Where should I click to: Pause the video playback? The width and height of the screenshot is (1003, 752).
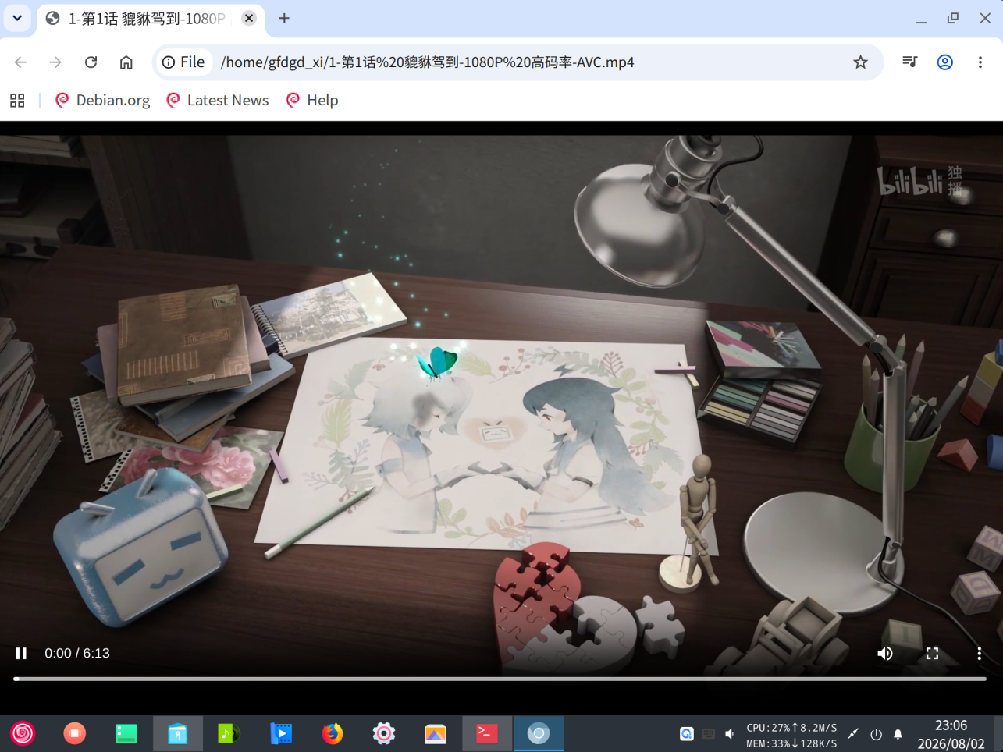[x=21, y=654]
